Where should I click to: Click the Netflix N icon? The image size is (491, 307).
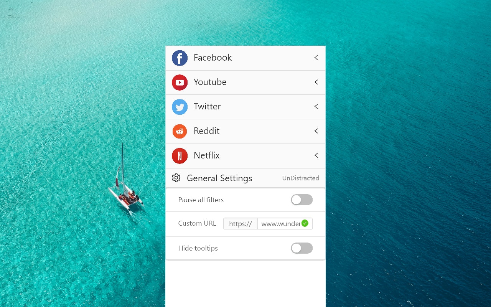(180, 156)
